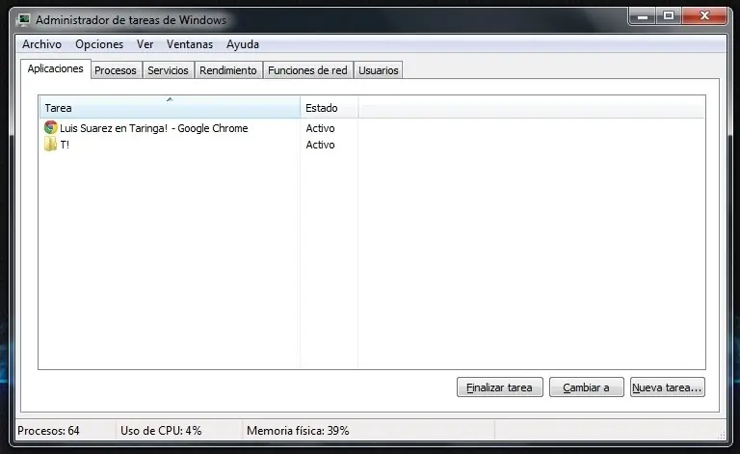
Task: Open the Archivo menu
Action: pos(41,44)
